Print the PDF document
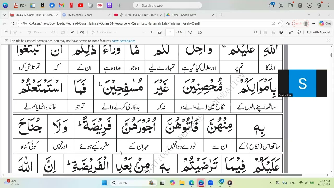The height and width of the screenshot is (188, 334). 265,32
